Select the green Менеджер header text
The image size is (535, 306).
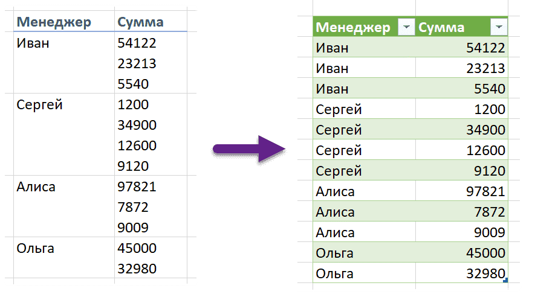[x=353, y=28]
